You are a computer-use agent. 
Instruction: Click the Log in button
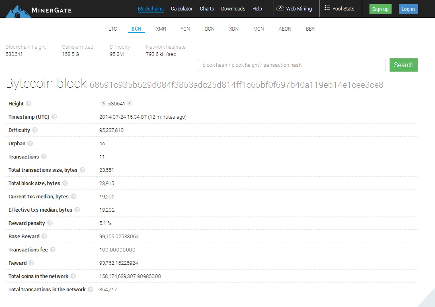[408, 9]
